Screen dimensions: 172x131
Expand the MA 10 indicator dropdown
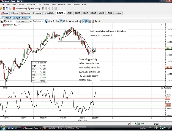coord(19,25)
